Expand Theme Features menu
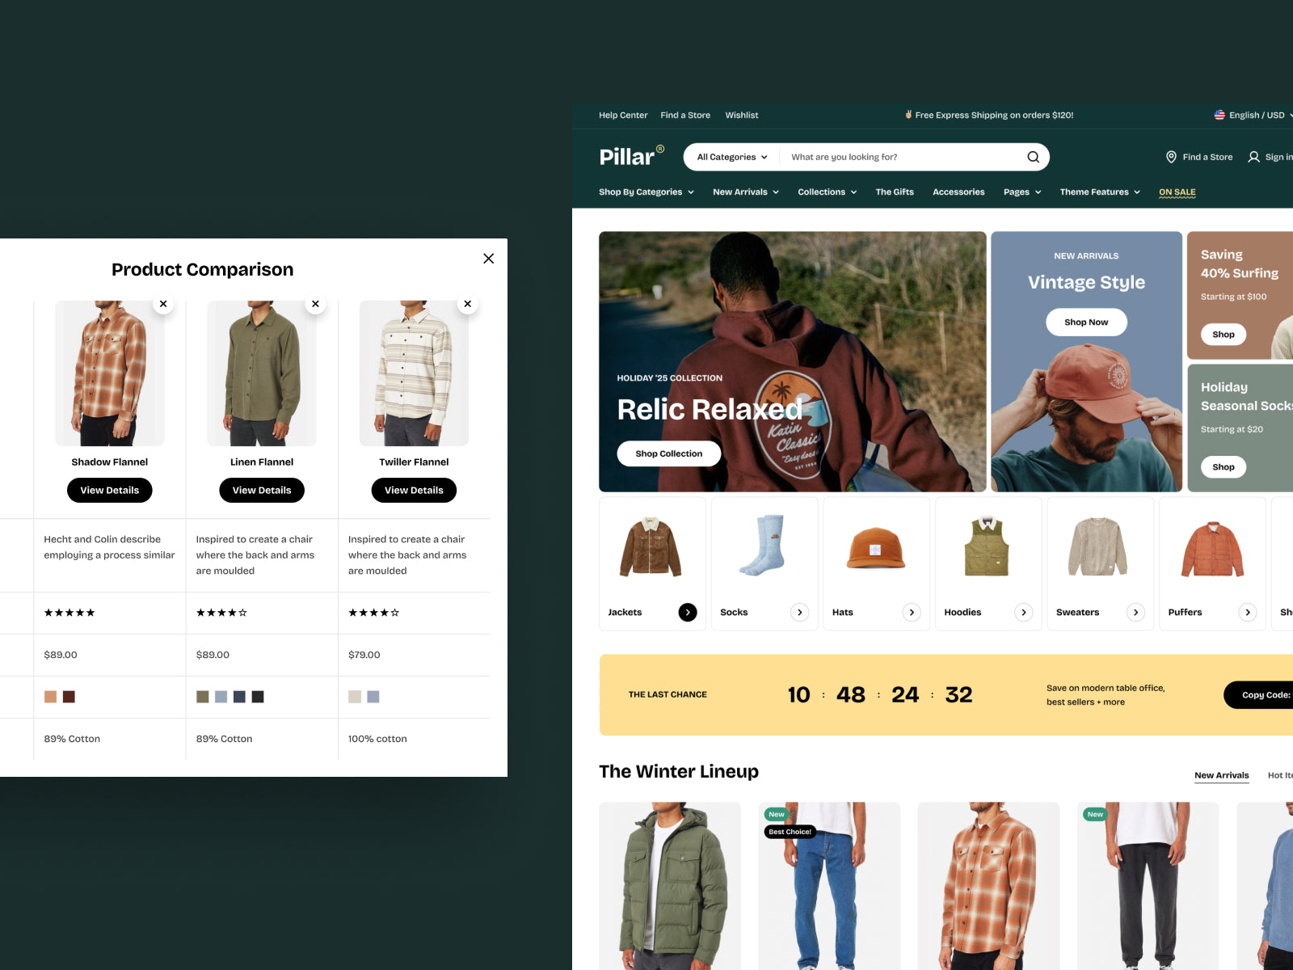 click(x=1100, y=192)
